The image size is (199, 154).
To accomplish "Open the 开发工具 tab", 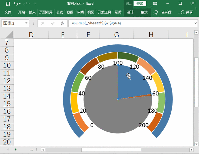I will pos(104,12).
